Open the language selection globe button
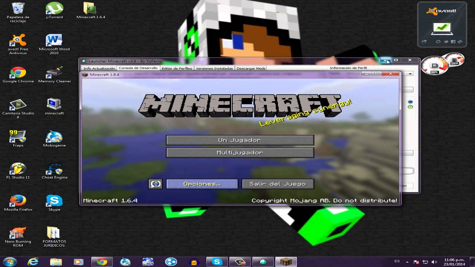The image size is (475, 267). [x=155, y=184]
